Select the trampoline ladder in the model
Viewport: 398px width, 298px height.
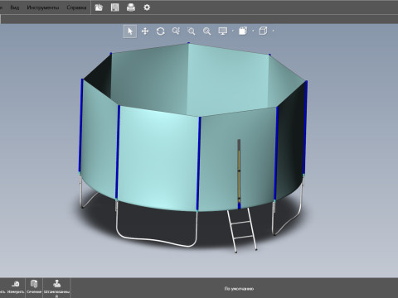click(242, 230)
